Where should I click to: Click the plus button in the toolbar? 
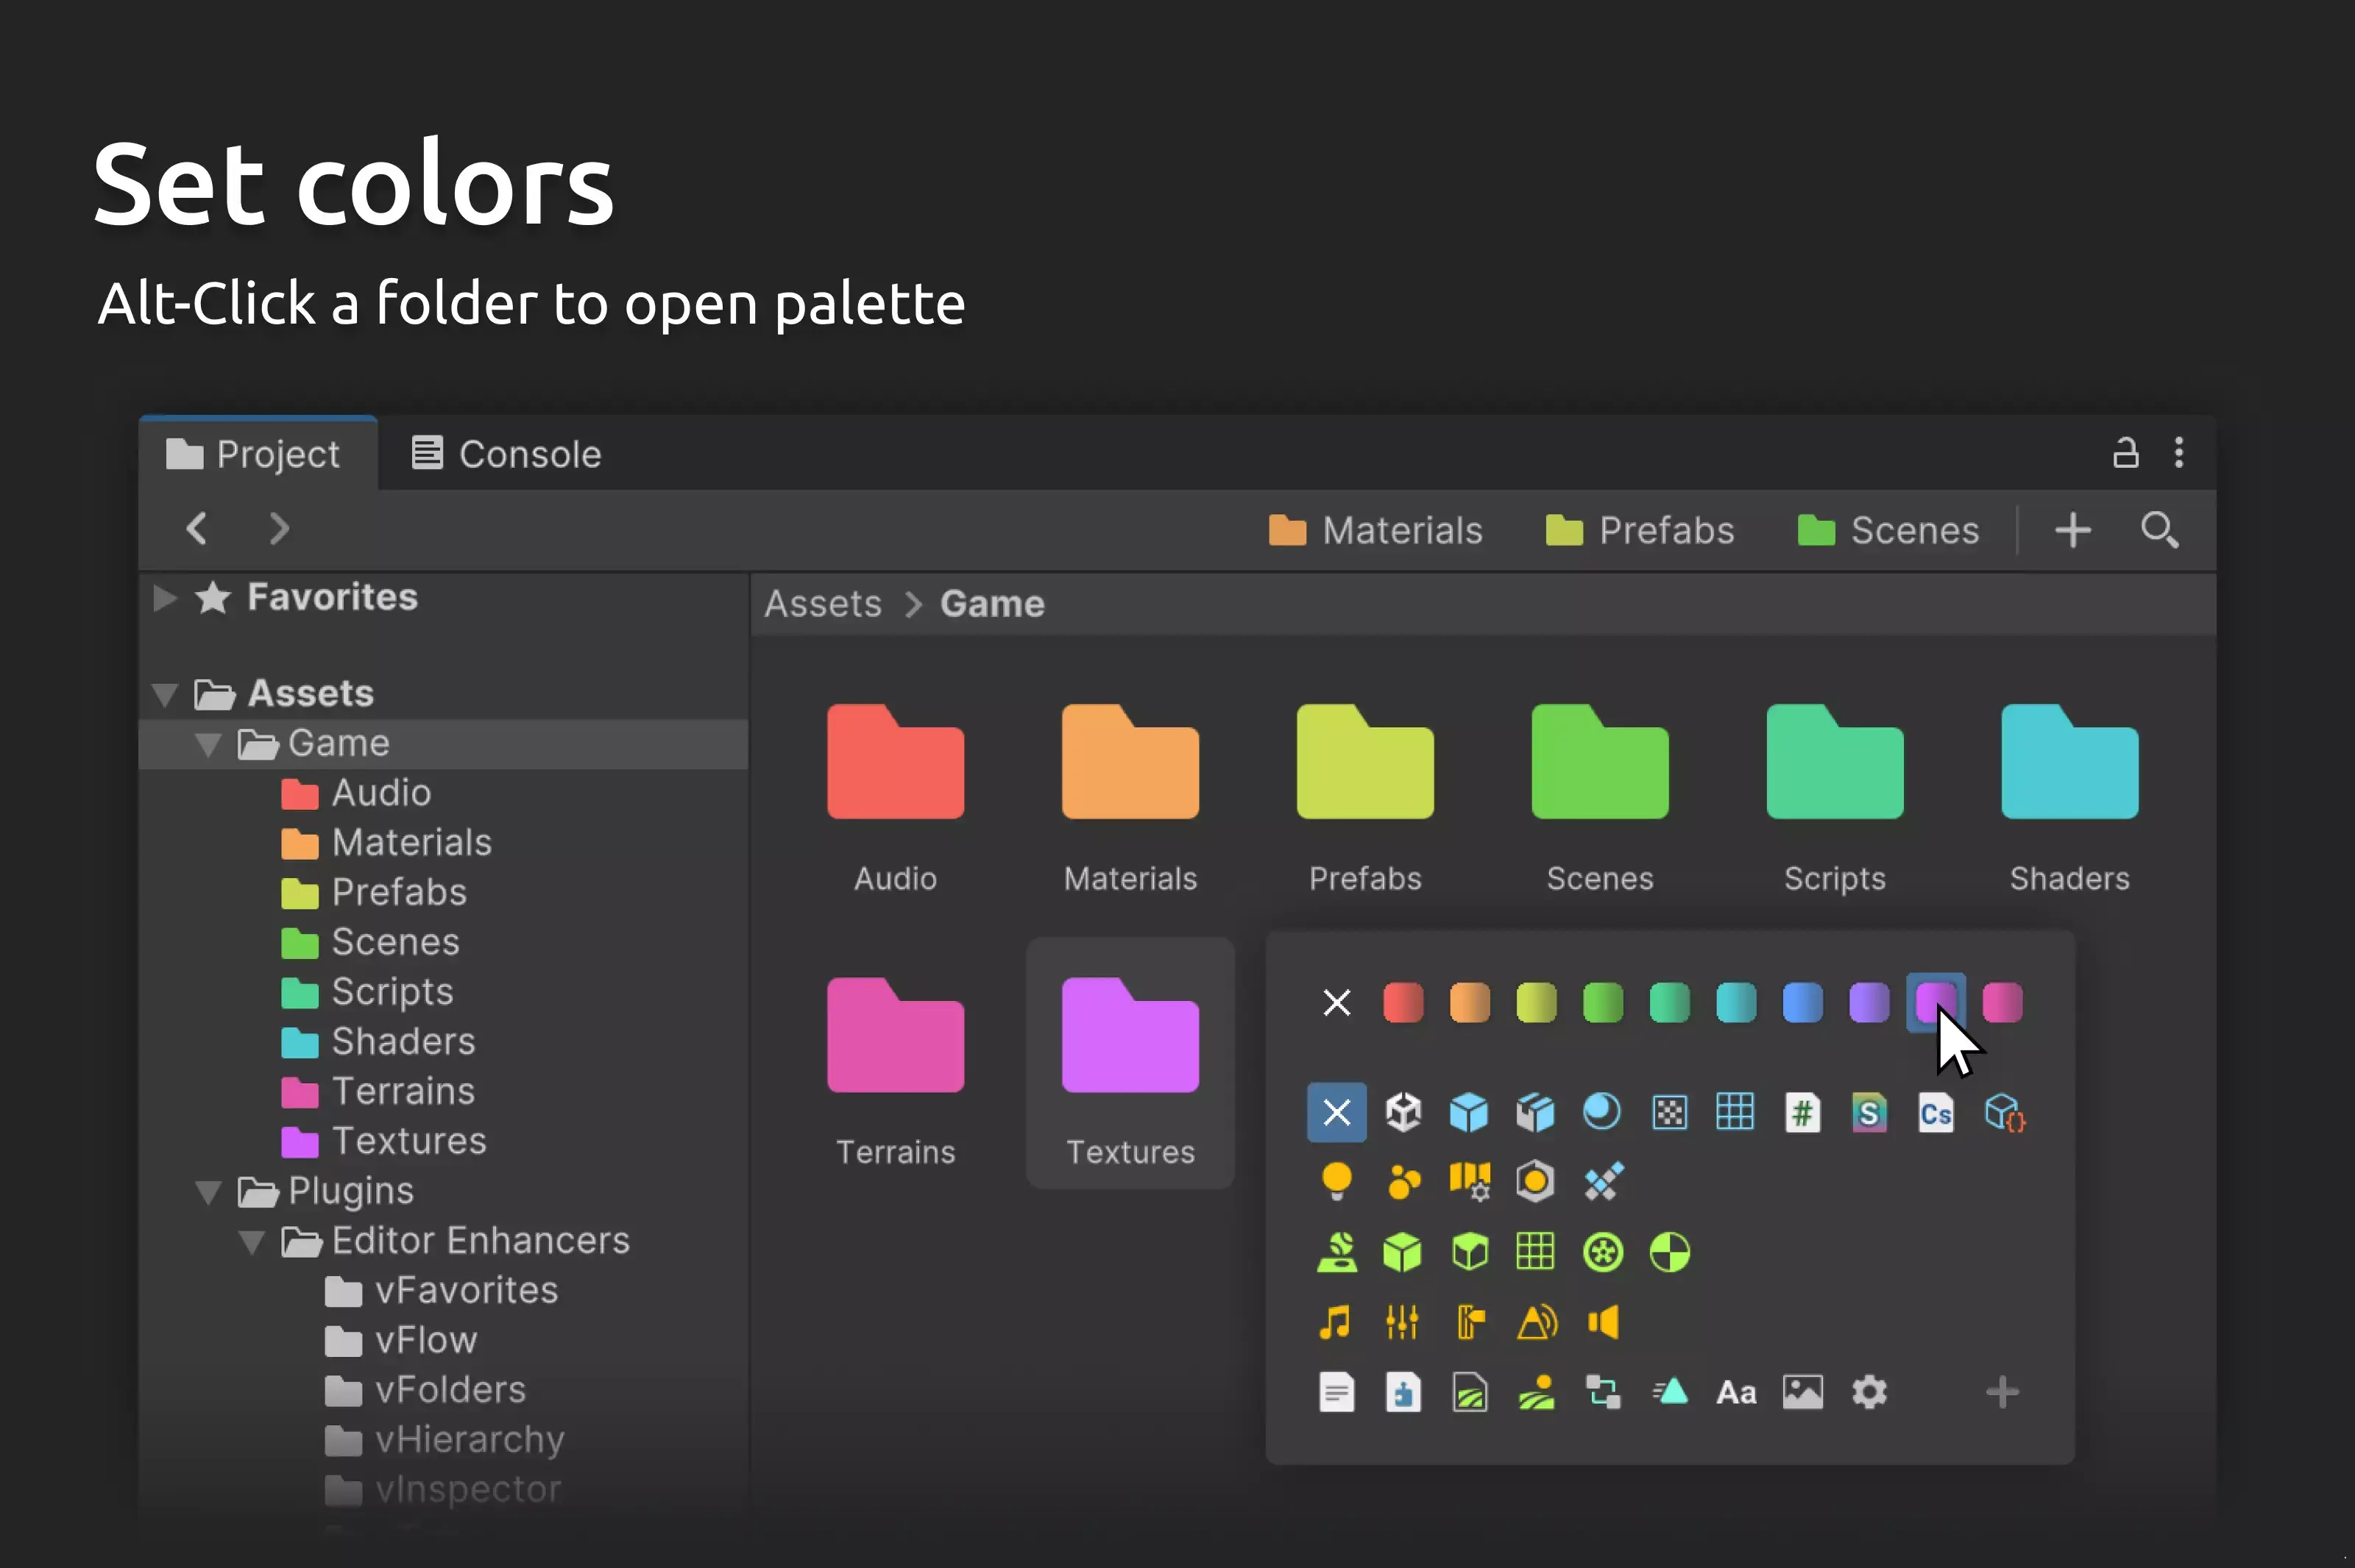(x=2073, y=530)
